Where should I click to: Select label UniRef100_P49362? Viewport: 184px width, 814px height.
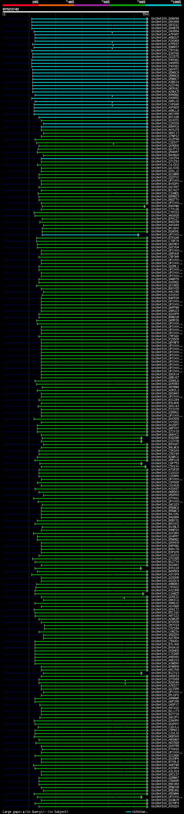(x=165, y=66)
